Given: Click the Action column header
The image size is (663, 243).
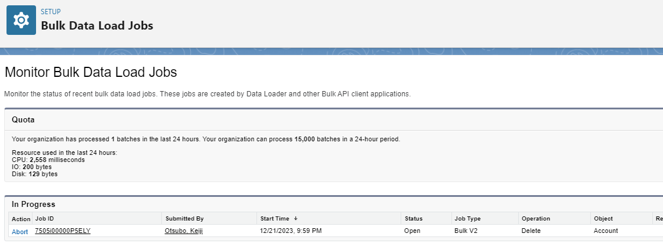Looking at the screenshot, I should tap(21, 219).
